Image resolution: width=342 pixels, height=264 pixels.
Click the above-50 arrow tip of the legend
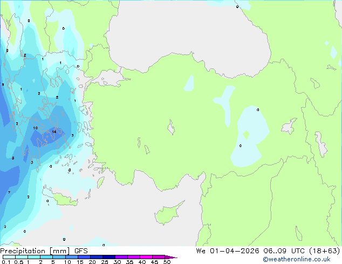(x=171, y=257)
